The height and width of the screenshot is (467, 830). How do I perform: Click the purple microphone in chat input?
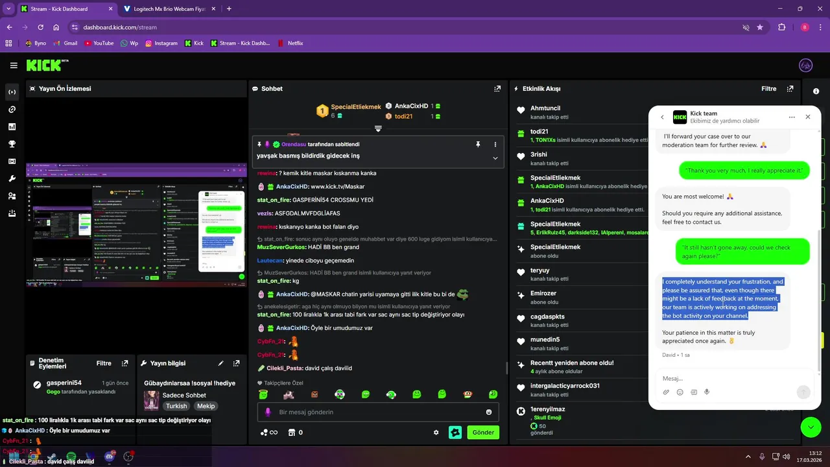click(268, 413)
